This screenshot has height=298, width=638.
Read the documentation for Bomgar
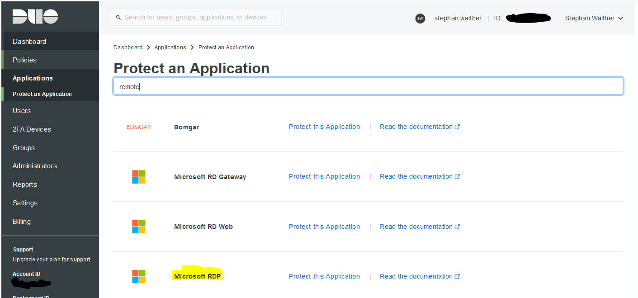pyautogui.click(x=416, y=127)
